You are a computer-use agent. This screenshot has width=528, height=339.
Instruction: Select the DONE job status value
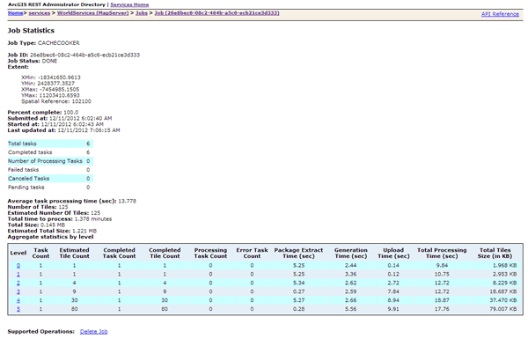[49, 61]
